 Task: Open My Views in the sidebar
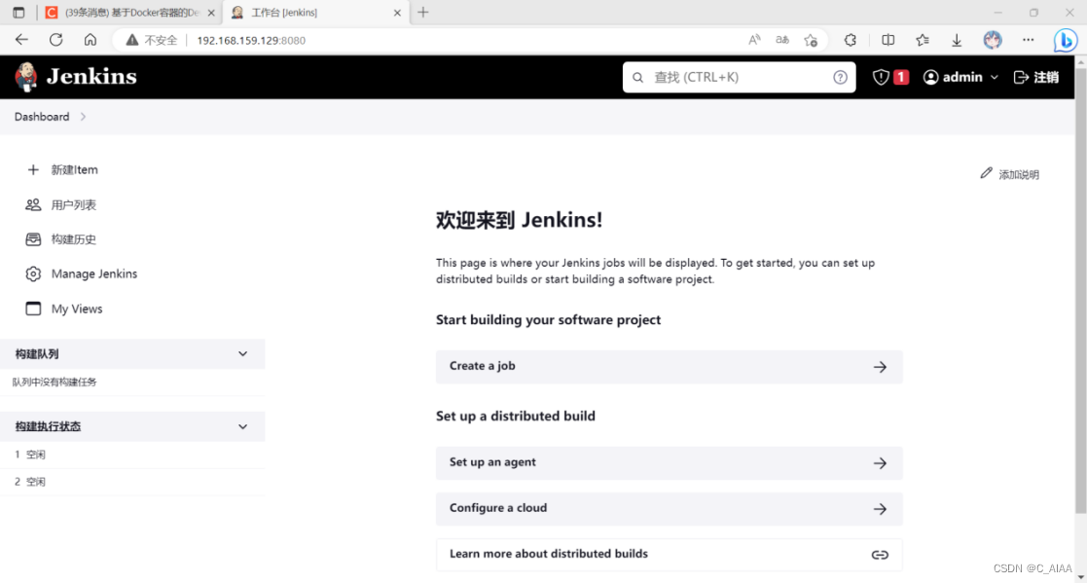[x=77, y=309]
